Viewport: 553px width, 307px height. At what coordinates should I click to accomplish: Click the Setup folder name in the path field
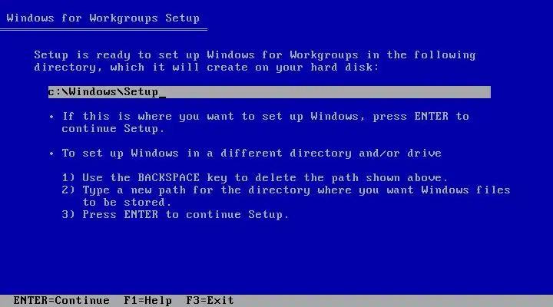(141, 92)
